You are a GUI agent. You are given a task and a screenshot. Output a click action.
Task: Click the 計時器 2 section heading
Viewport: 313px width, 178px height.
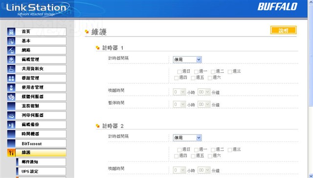113,126
